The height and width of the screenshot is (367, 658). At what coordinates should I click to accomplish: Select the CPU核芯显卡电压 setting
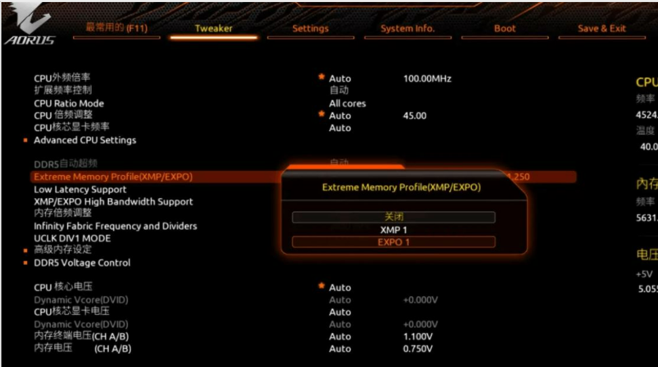pyautogui.click(x=72, y=312)
